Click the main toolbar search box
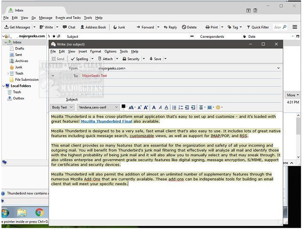Image resolution: width=302 pixels, height=230 pixels. pos(280,27)
